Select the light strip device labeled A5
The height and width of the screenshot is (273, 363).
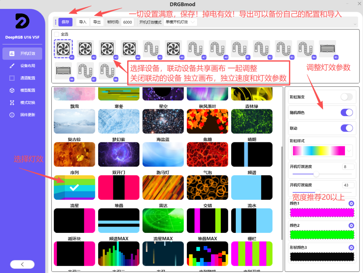coord(151,49)
